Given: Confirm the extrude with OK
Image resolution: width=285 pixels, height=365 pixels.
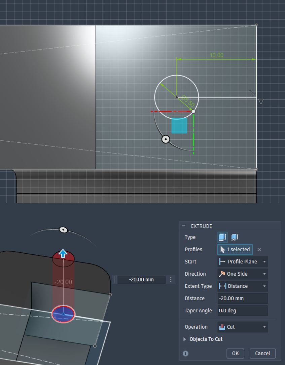Looking at the screenshot, I should point(235,353).
